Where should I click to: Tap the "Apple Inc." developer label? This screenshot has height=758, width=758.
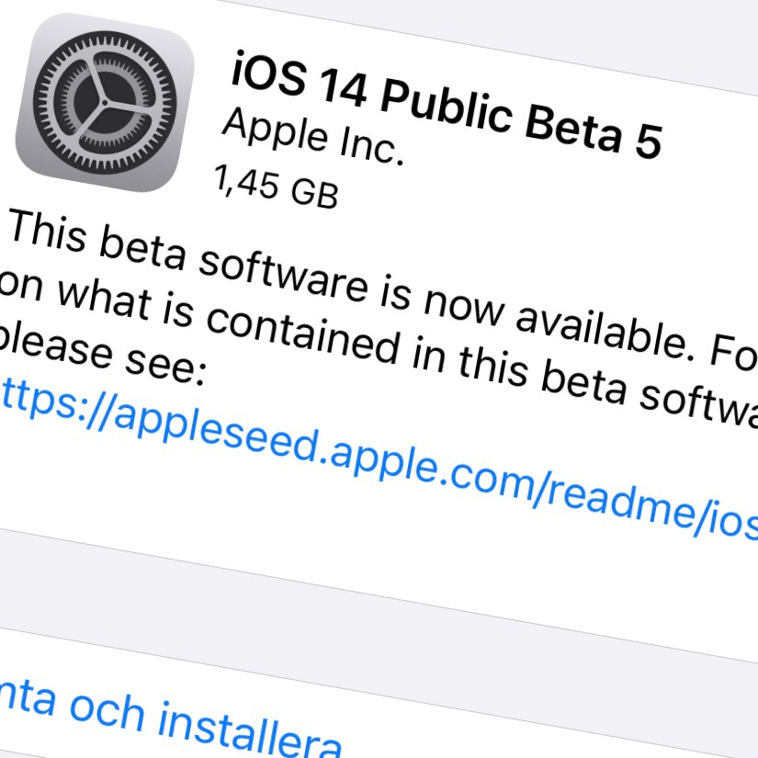click(312, 137)
